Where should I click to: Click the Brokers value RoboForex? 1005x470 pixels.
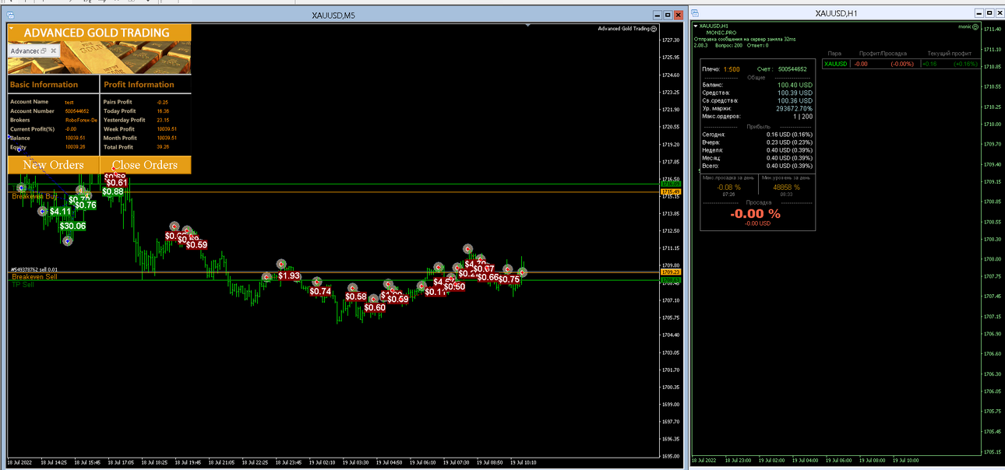81,120
